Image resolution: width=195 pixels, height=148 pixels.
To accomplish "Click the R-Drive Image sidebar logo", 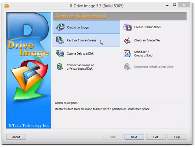I will tap(29, 70).
